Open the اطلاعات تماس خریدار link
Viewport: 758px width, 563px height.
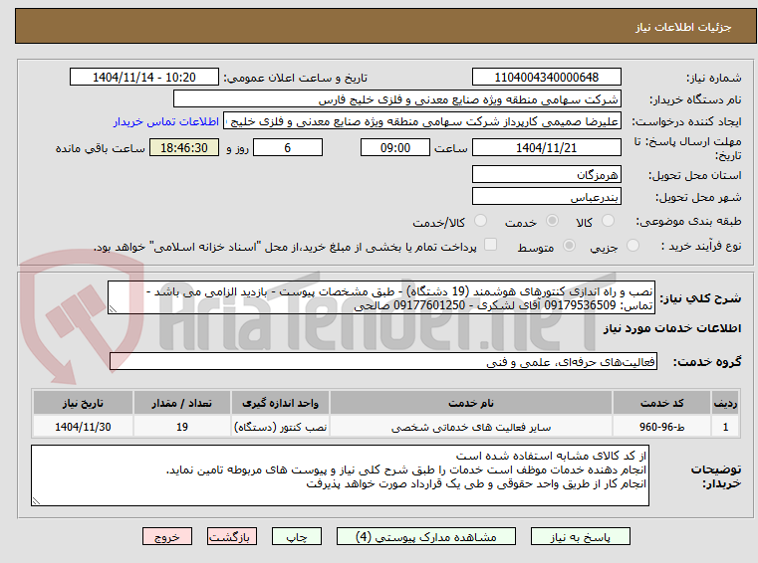point(166,121)
